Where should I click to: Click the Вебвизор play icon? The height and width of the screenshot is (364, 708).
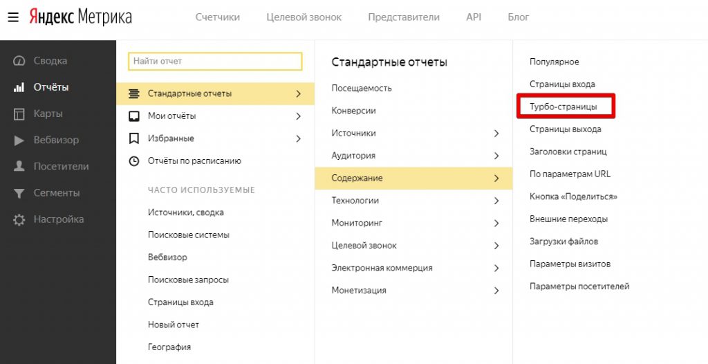click(x=19, y=140)
